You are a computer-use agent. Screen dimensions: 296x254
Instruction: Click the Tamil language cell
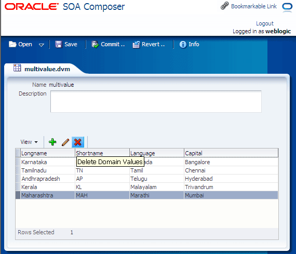click(157, 170)
